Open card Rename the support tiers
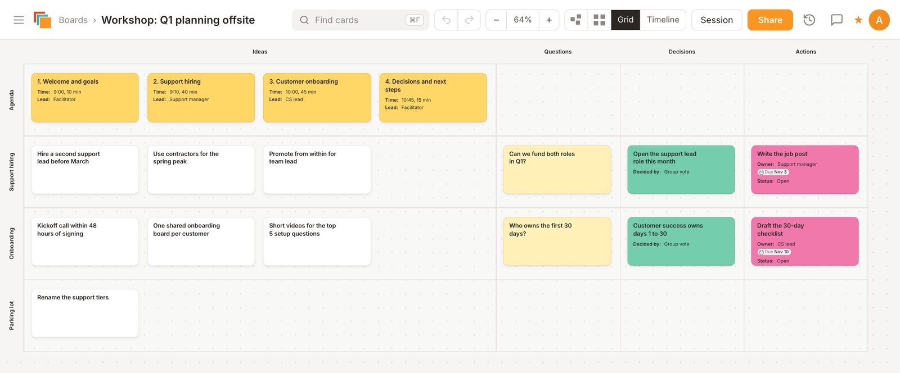The width and height of the screenshot is (900, 373). coord(85,313)
